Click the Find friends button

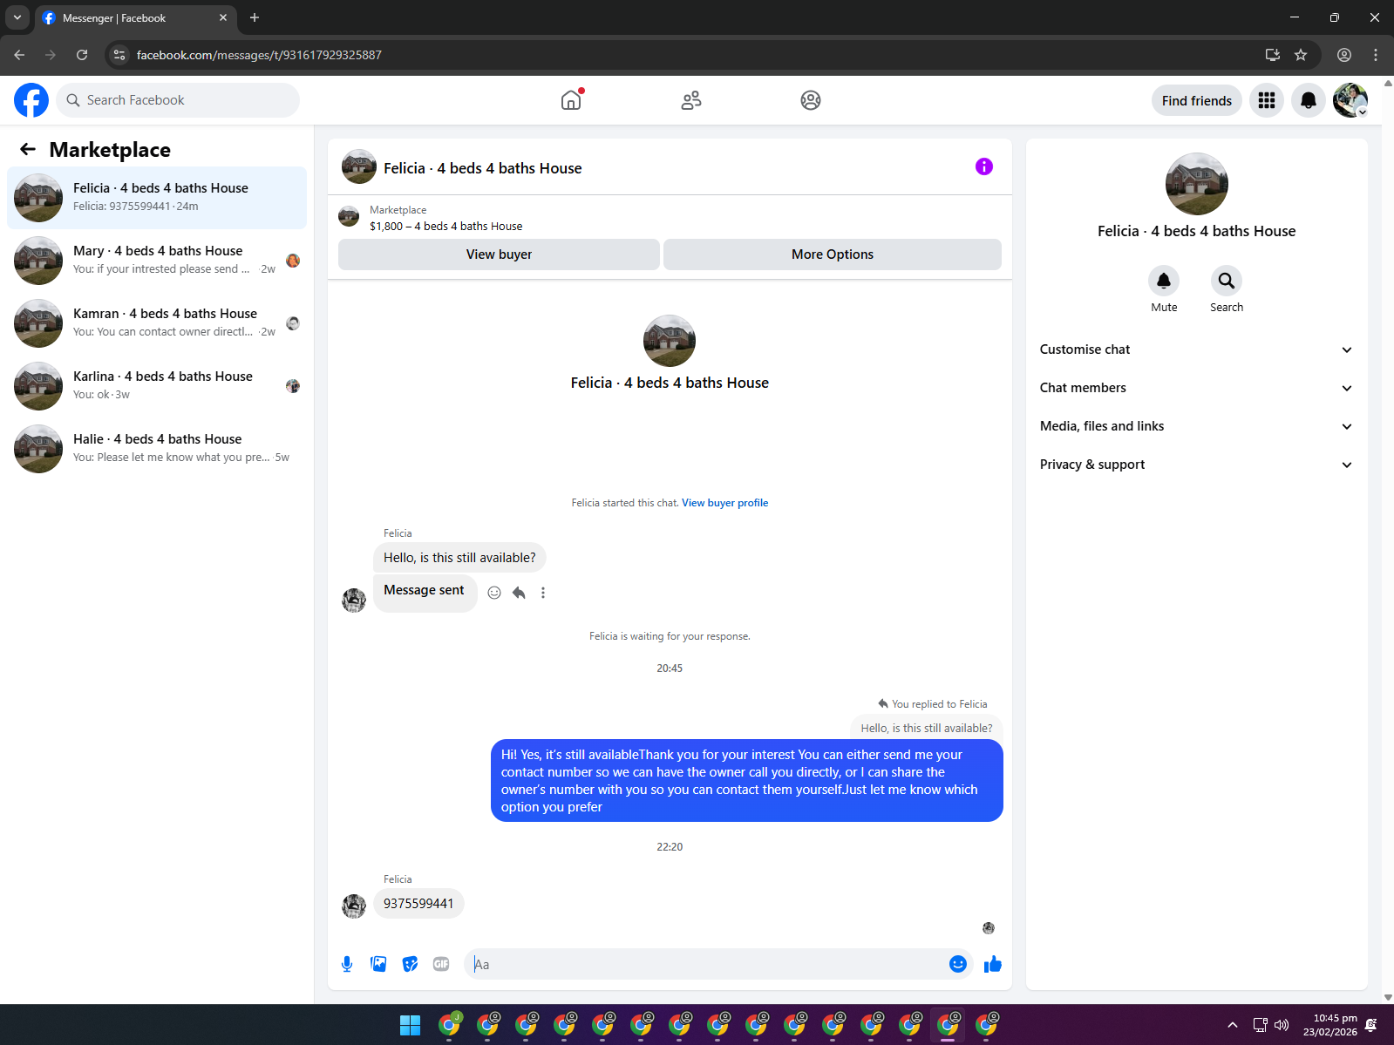tap(1196, 100)
